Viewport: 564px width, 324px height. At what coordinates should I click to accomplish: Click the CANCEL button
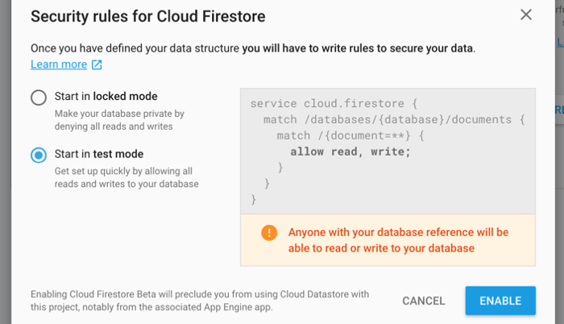(x=424, y=301)
